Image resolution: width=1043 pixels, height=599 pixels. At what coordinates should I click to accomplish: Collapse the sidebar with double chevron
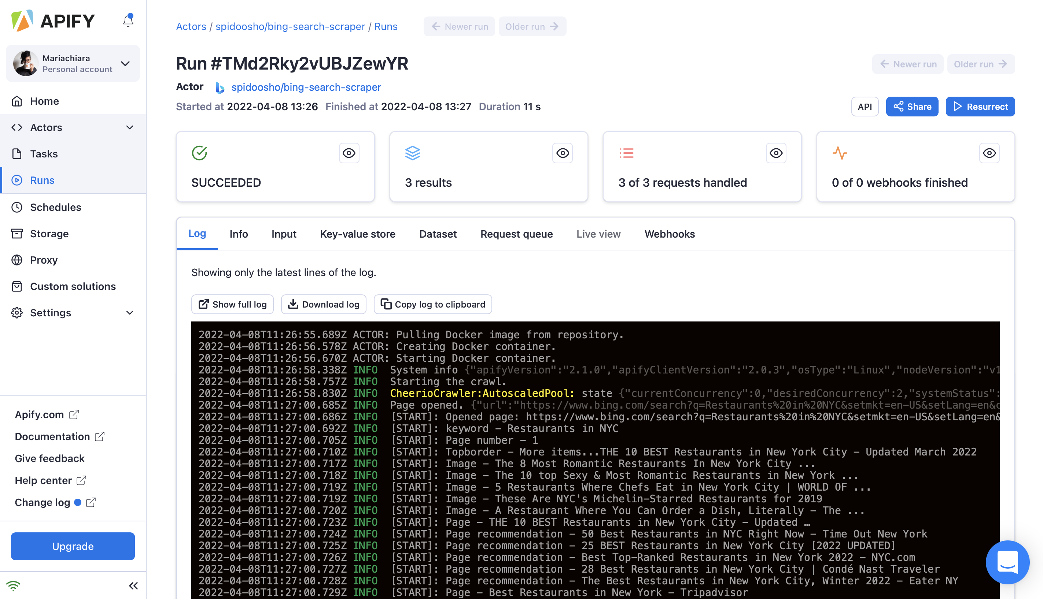click(133, 586)
